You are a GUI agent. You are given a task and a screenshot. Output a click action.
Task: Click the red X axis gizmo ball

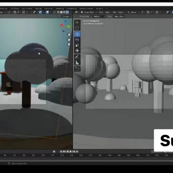pos(62,25)
